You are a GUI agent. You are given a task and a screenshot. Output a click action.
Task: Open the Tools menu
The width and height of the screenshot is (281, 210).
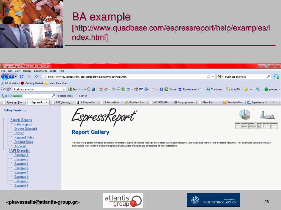tap(53, 71)
